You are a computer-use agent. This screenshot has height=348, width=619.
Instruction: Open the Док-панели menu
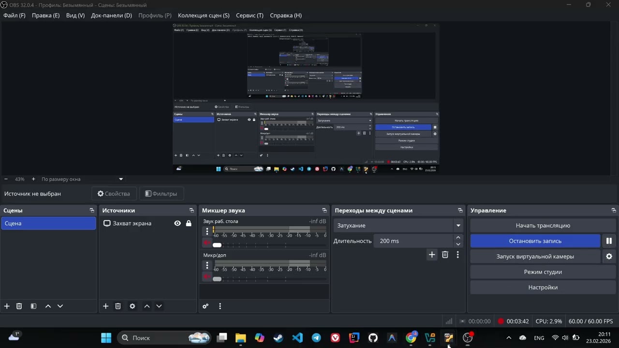[111, 15]
